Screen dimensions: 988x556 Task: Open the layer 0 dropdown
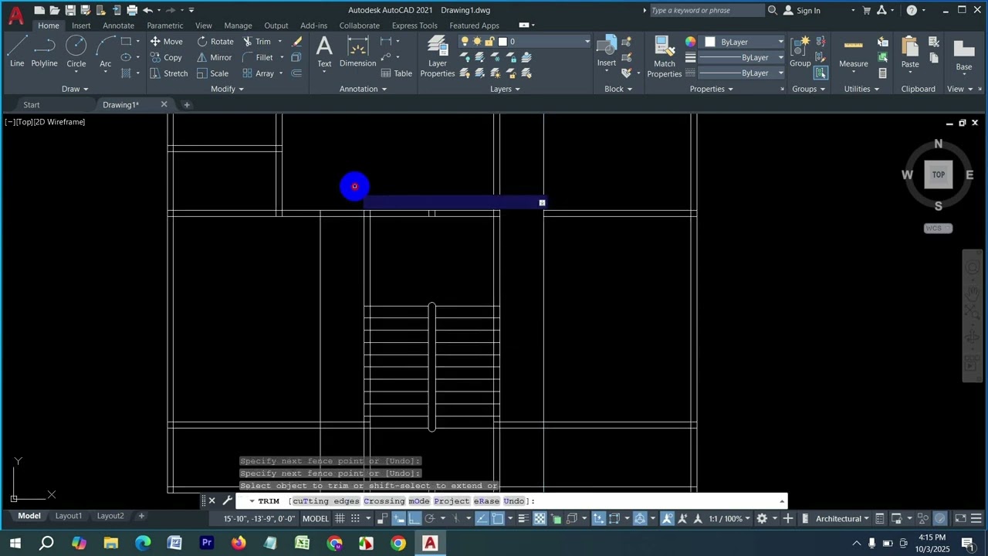tap(526, 42)
